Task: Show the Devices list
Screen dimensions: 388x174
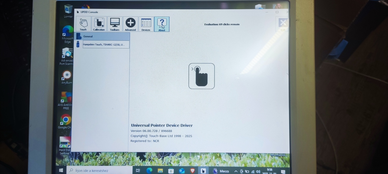Action: [146, 24]
